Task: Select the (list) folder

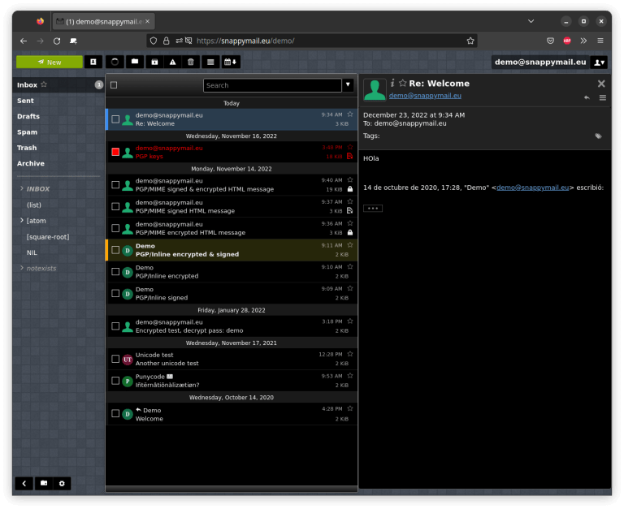Action: (34, 205)
